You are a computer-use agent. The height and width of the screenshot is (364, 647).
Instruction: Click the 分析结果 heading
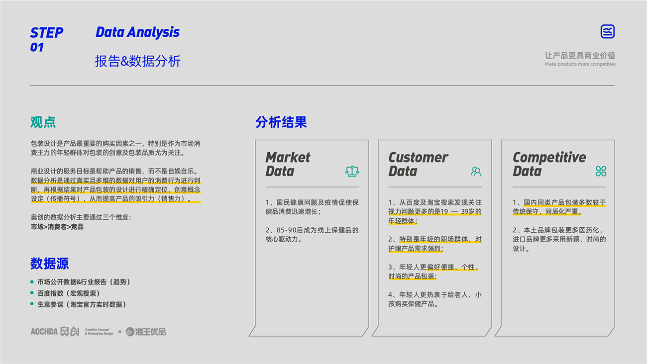[x=281, y=122]
